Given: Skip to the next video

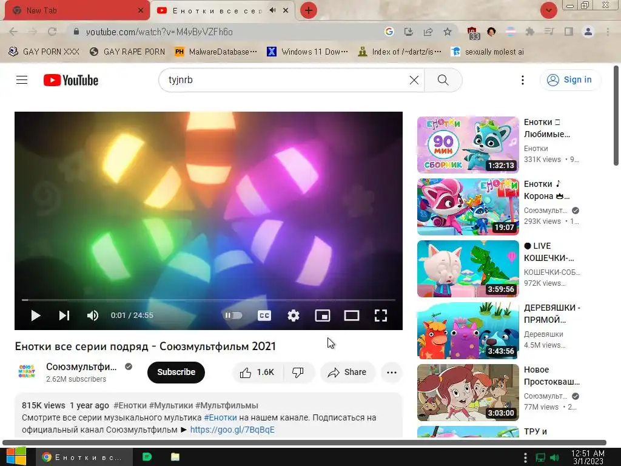Looking at the screenshot, I should click(64, 316).
